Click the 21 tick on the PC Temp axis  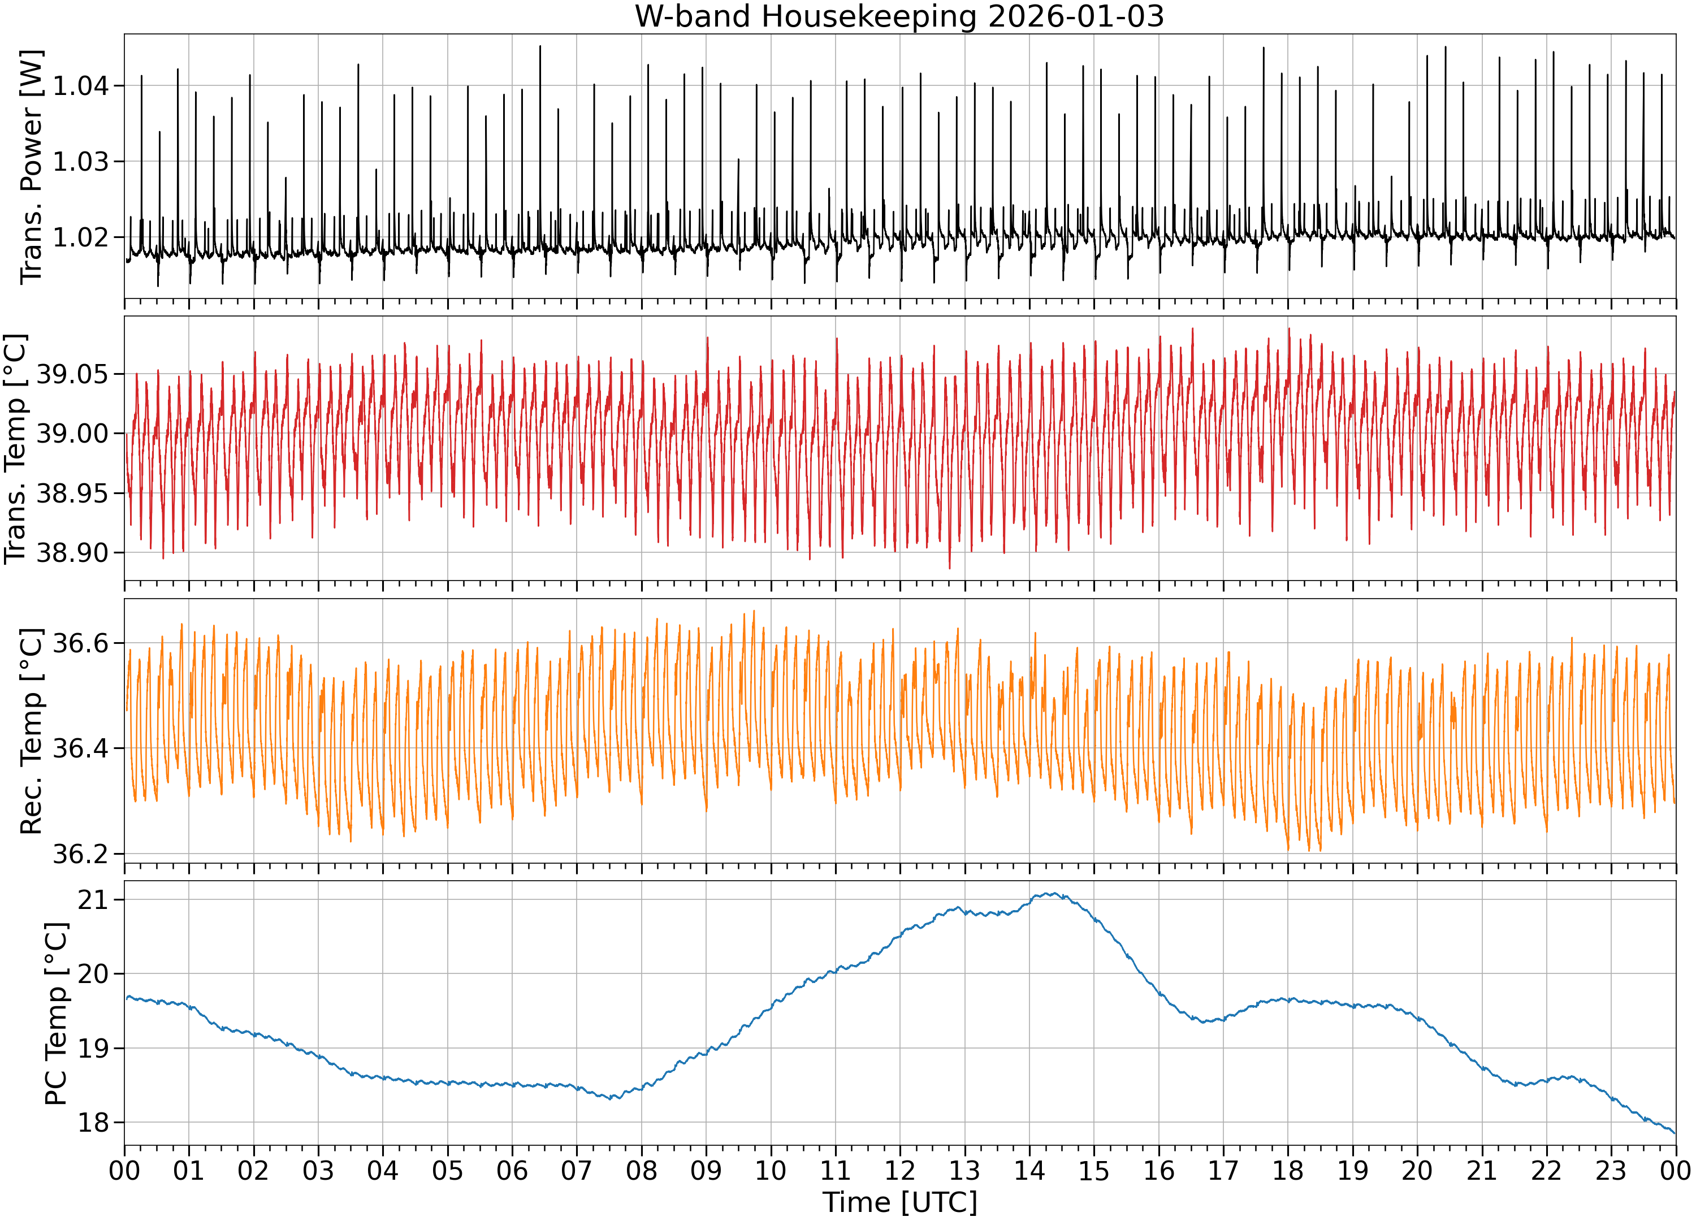click(x=93, y=899)
